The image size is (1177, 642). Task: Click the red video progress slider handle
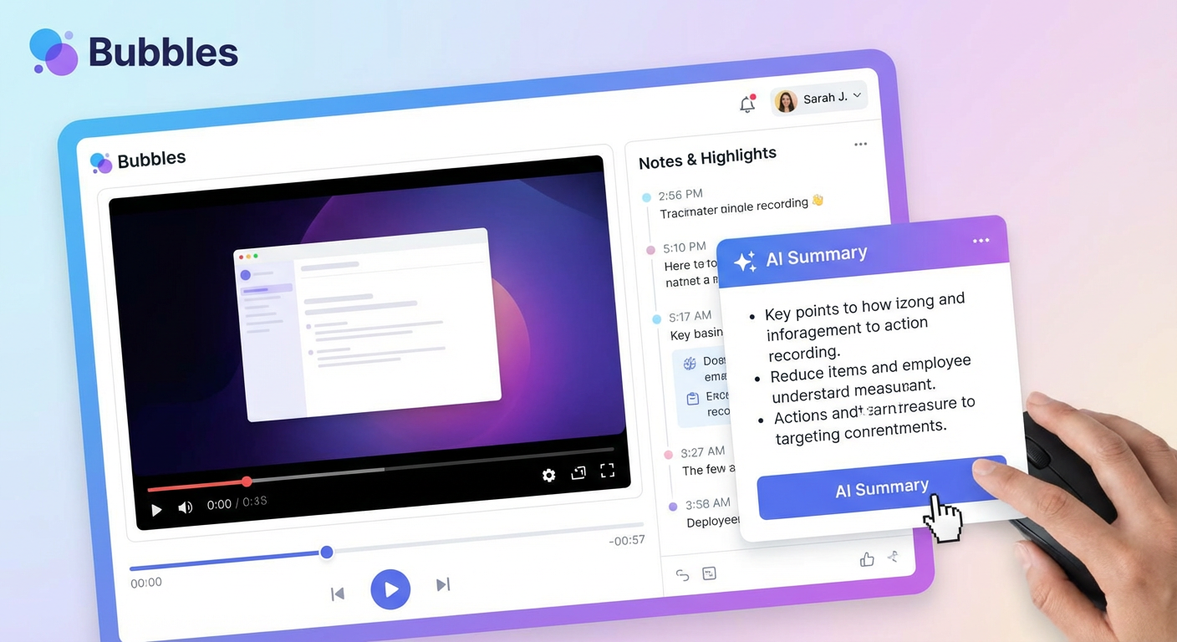(x=247, y=481)
